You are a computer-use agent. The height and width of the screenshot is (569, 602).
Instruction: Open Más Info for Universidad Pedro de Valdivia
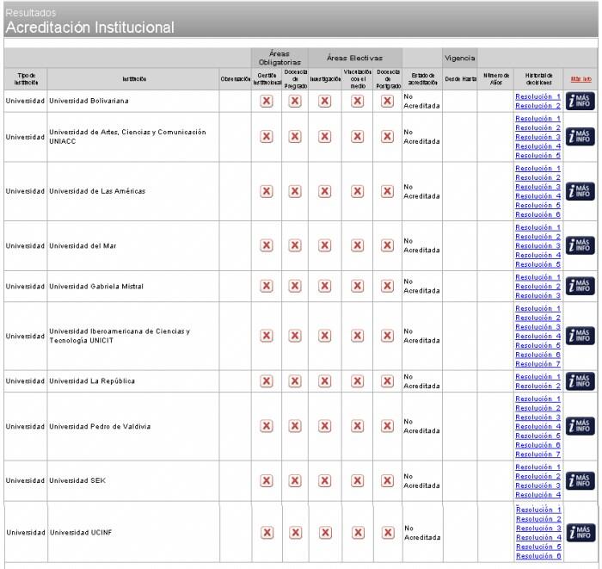(x=580, y=426)
